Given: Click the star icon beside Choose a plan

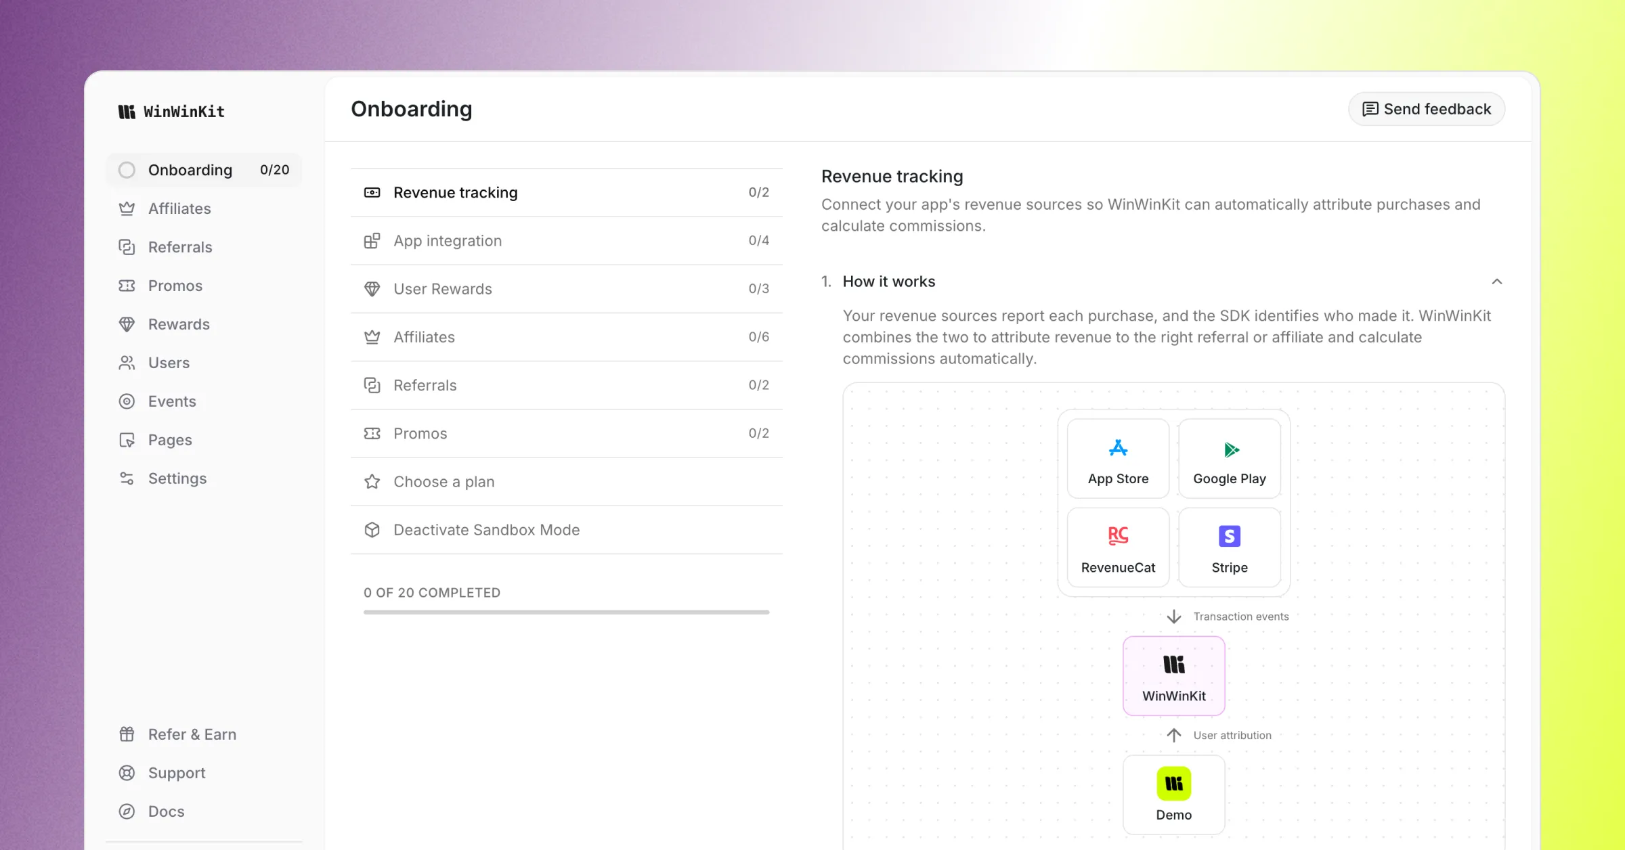Looking at the screenshot, I should (x=372, y=482).
